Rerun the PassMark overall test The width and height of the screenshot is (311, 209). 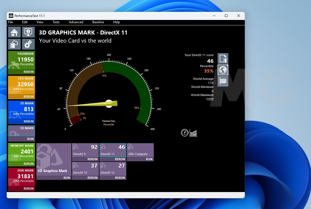[x=29, y=72]
